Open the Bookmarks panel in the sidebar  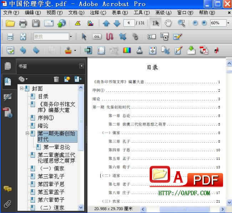[8, 81]
